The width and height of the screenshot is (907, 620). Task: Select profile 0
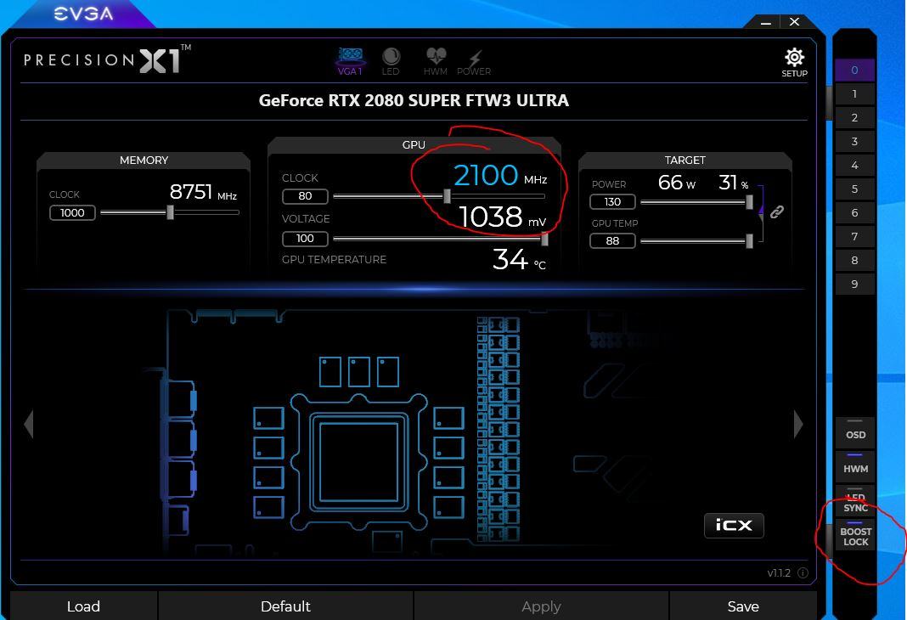[854, 70]
